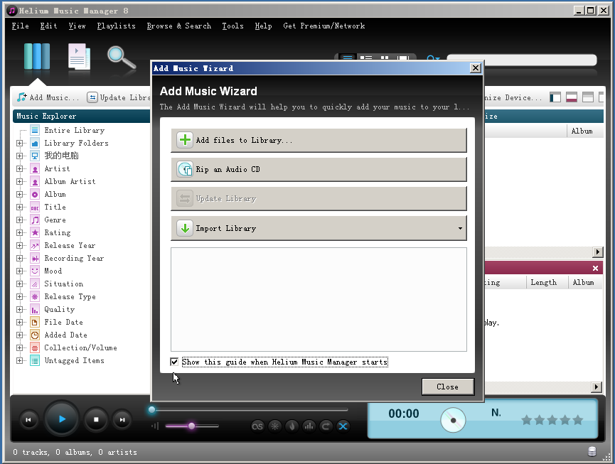Click the Genre music-note icon
This screenshot has height=464, width=615.
[x=35, y=220]
